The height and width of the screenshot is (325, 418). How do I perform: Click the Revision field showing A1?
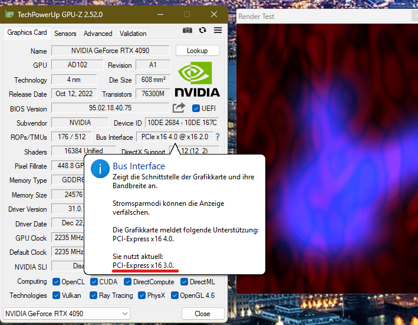(153, 65)
